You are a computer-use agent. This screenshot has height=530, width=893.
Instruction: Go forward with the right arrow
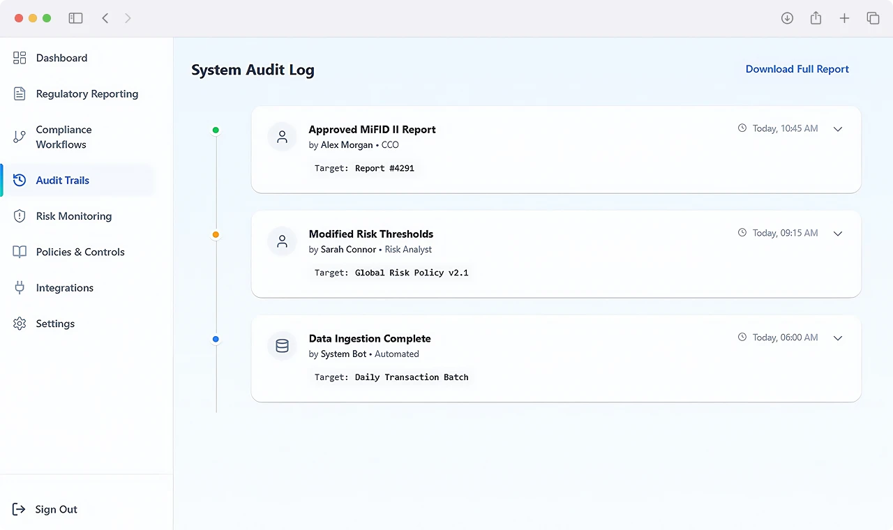(x=128, y=18)
